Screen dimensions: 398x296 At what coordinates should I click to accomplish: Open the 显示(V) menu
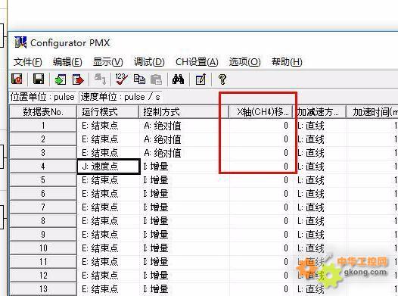108,62
